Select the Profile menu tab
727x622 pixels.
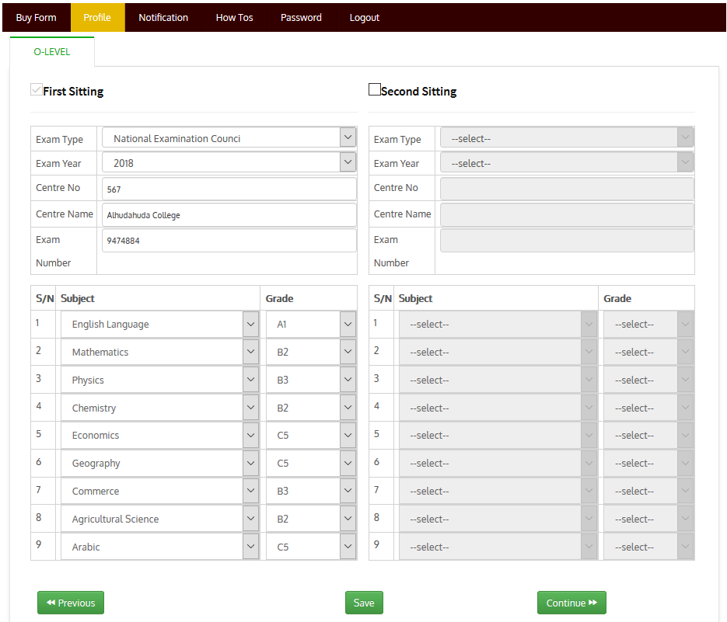pyautogui.click(x=97, y=18)
